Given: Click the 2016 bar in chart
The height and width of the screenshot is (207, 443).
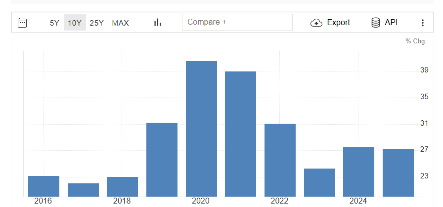Looking at the screenshot, I should pos(44,186).
